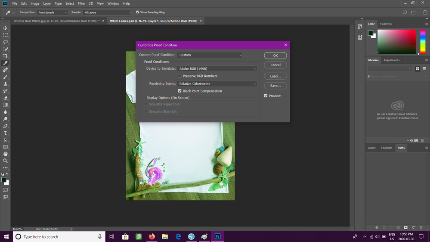Switch to Brother Bear White.jpg tab
This screenshot has height=242, width=430.
56,21
